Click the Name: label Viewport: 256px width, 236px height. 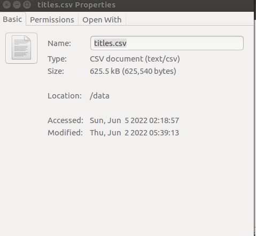pos(59,43)
